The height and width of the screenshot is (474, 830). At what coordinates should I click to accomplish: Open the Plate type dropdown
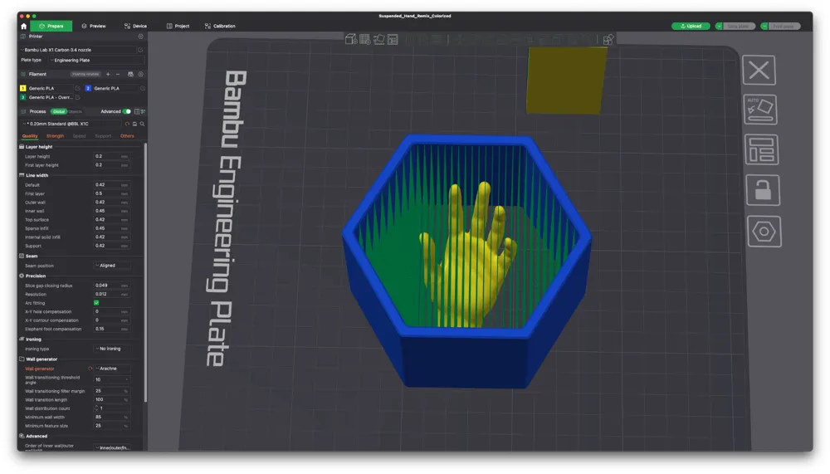pyautogui.click(x=93, y=60)
